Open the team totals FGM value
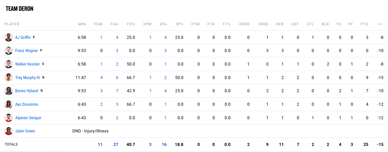This screenshot has width=388, height=152. click(100, 145)
